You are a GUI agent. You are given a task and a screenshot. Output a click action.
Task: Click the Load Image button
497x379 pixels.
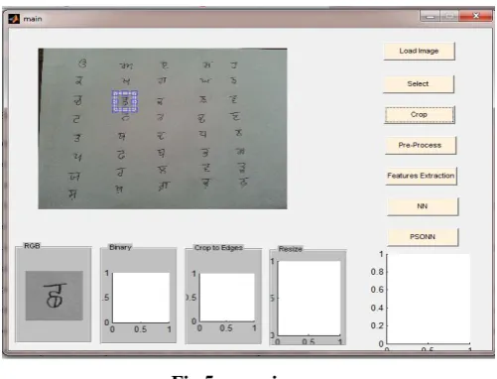(419, 51)
